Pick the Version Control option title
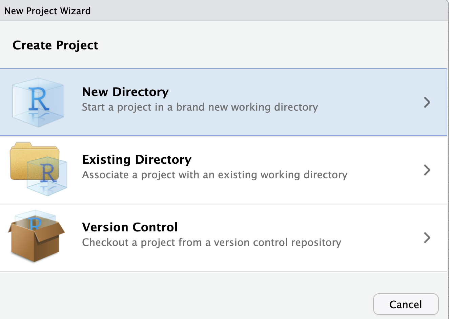The height and width of the screenshot is (319, 449). click(x=130, y=227)
